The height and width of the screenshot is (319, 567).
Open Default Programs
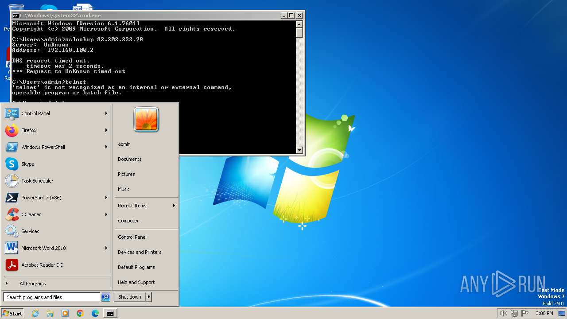(x=136, y=267)
